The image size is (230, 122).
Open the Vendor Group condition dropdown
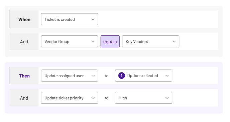point(70,41)
